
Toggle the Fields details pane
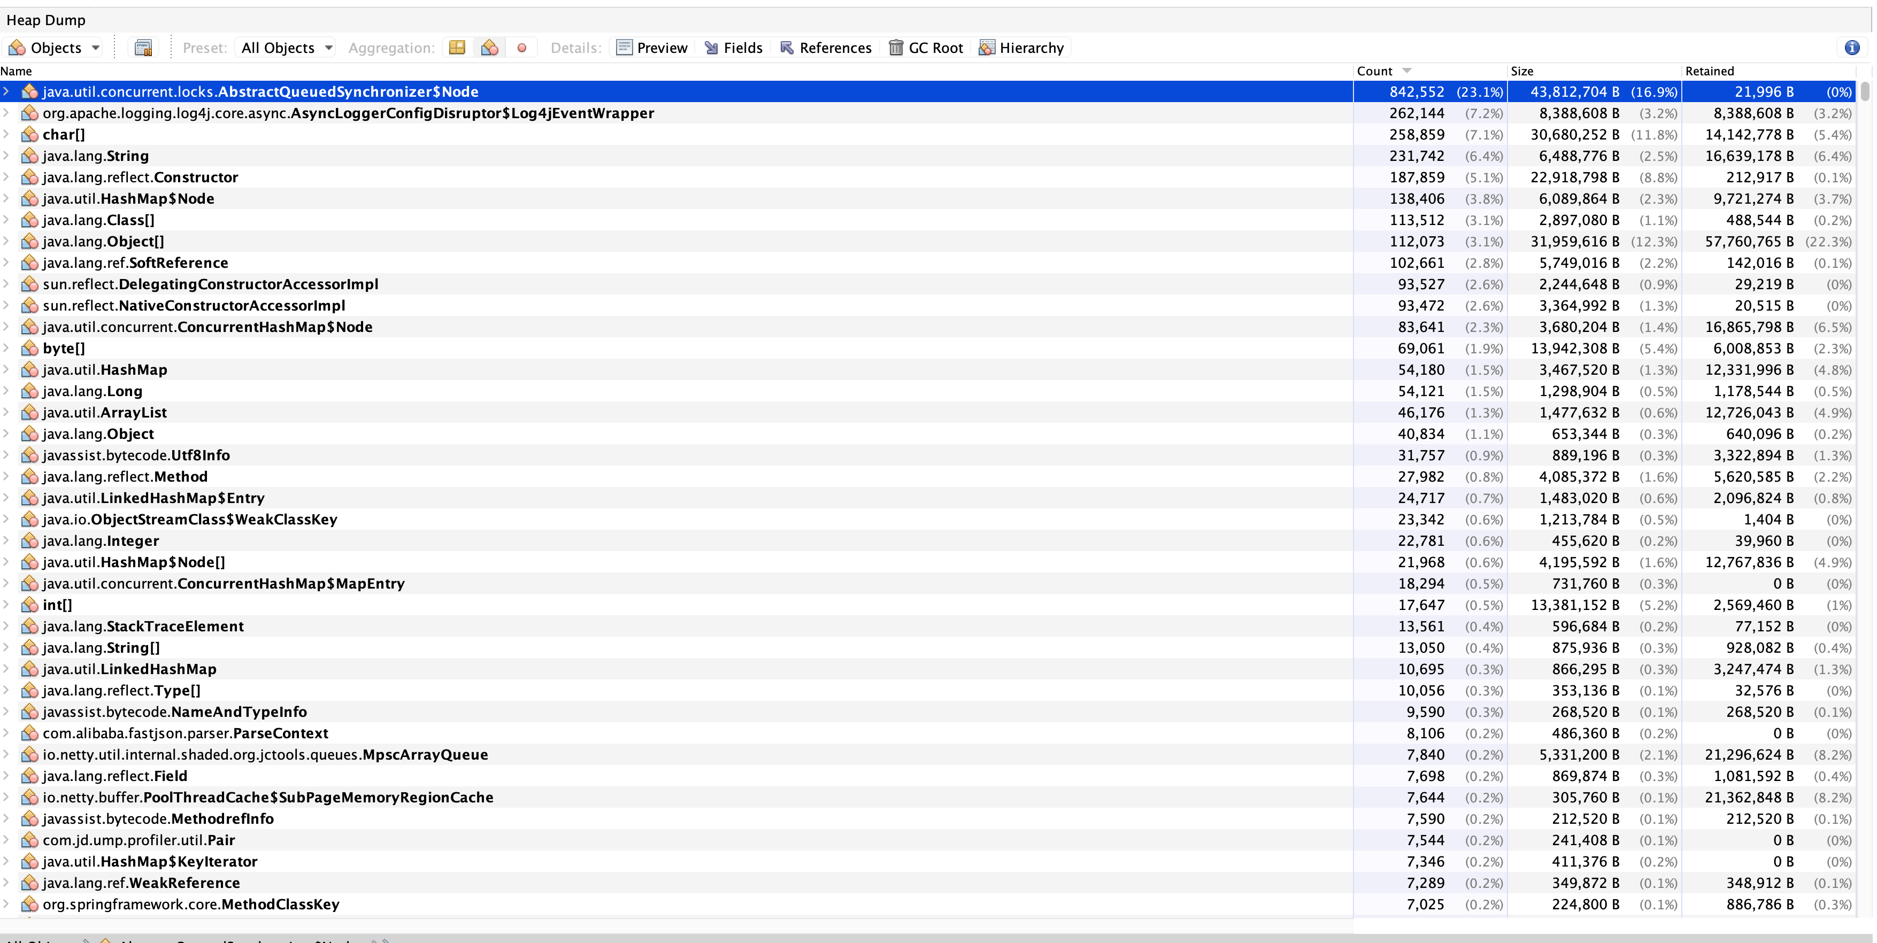[734, 48]
